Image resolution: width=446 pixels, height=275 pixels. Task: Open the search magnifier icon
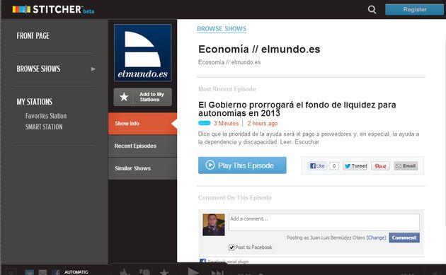pos(372,10)
